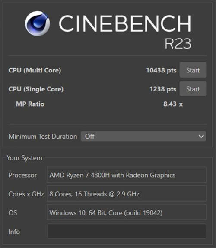
Task: Click the MP Ratio label
Action: coord(30,104)
